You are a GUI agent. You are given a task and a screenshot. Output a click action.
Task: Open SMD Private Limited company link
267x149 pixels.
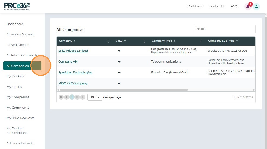pos(73,51)
